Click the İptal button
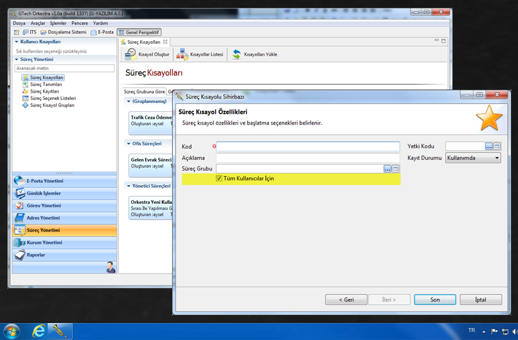The width and height of the screenshot is (518, 340). point(480,299)
